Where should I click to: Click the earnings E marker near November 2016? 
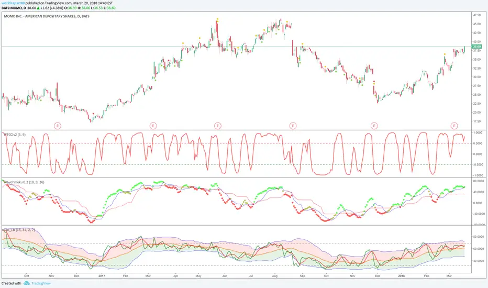[57, 126]
